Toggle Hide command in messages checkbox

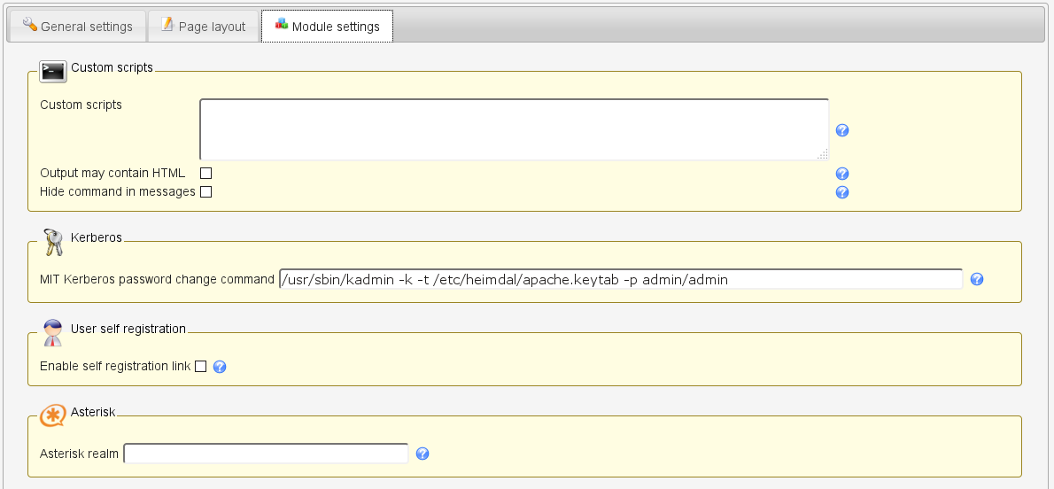point(205,191)
